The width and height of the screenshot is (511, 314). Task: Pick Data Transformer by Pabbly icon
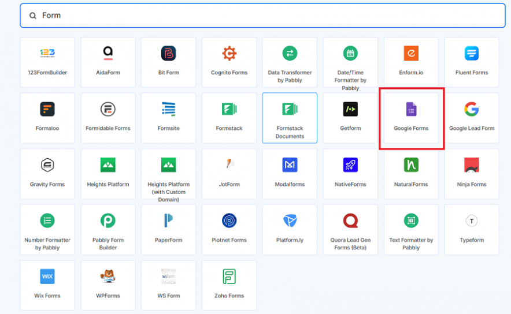tap(290, 53)
